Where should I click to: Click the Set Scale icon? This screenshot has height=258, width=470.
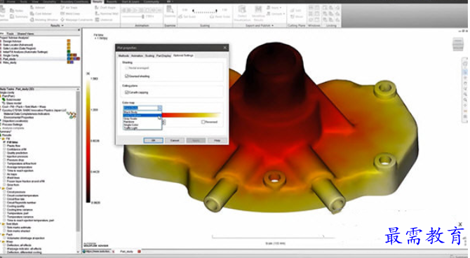click(180, 17)
